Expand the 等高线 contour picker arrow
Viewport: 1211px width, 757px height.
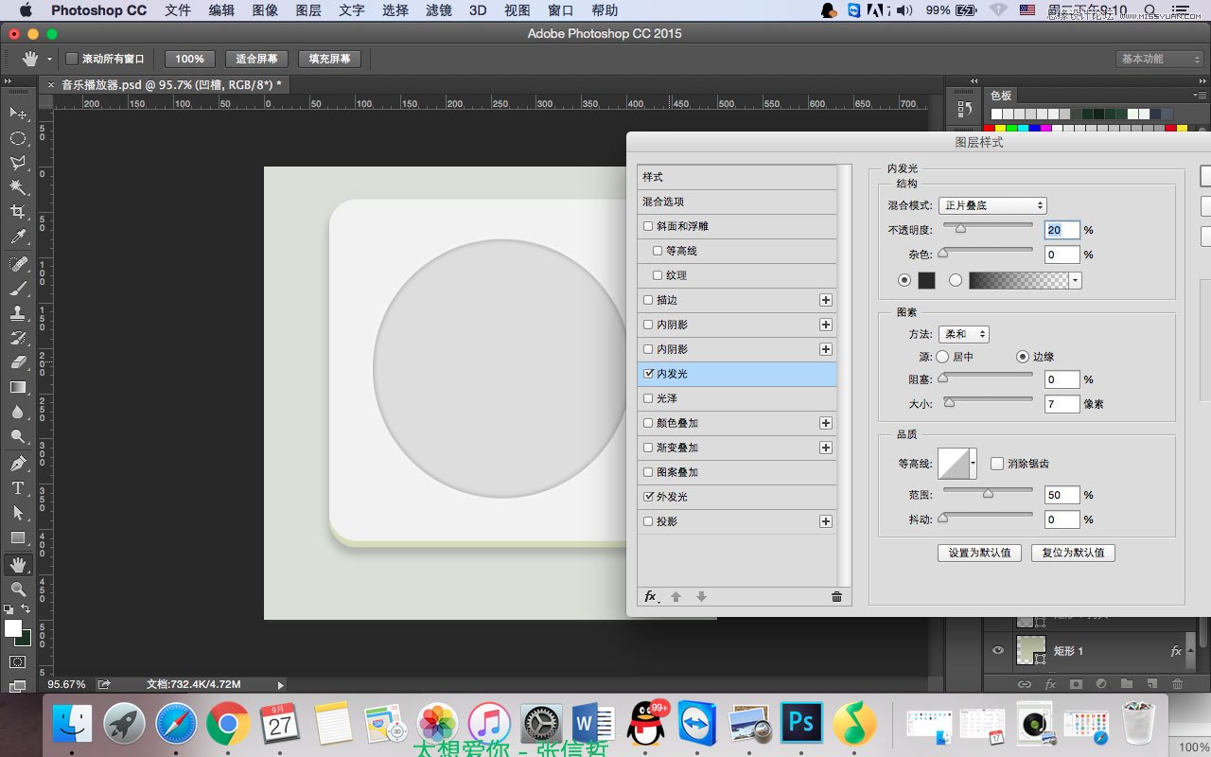(973, 464)
